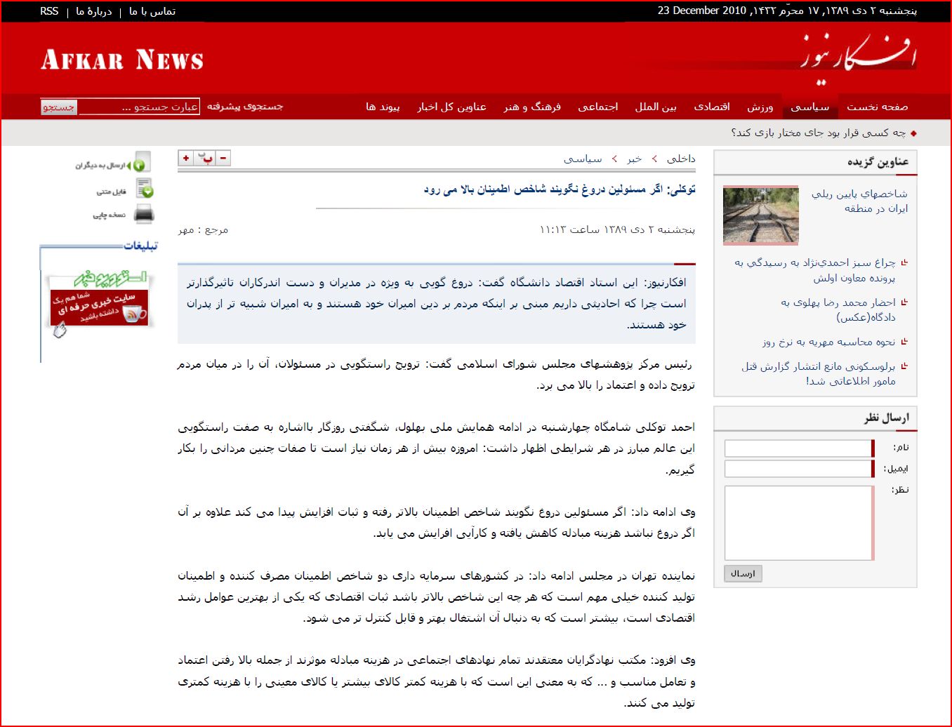Click the ارسال به دیگران text label
Image resolution: width=952 pixels, height=727 pixels.
tap(100, 166)
